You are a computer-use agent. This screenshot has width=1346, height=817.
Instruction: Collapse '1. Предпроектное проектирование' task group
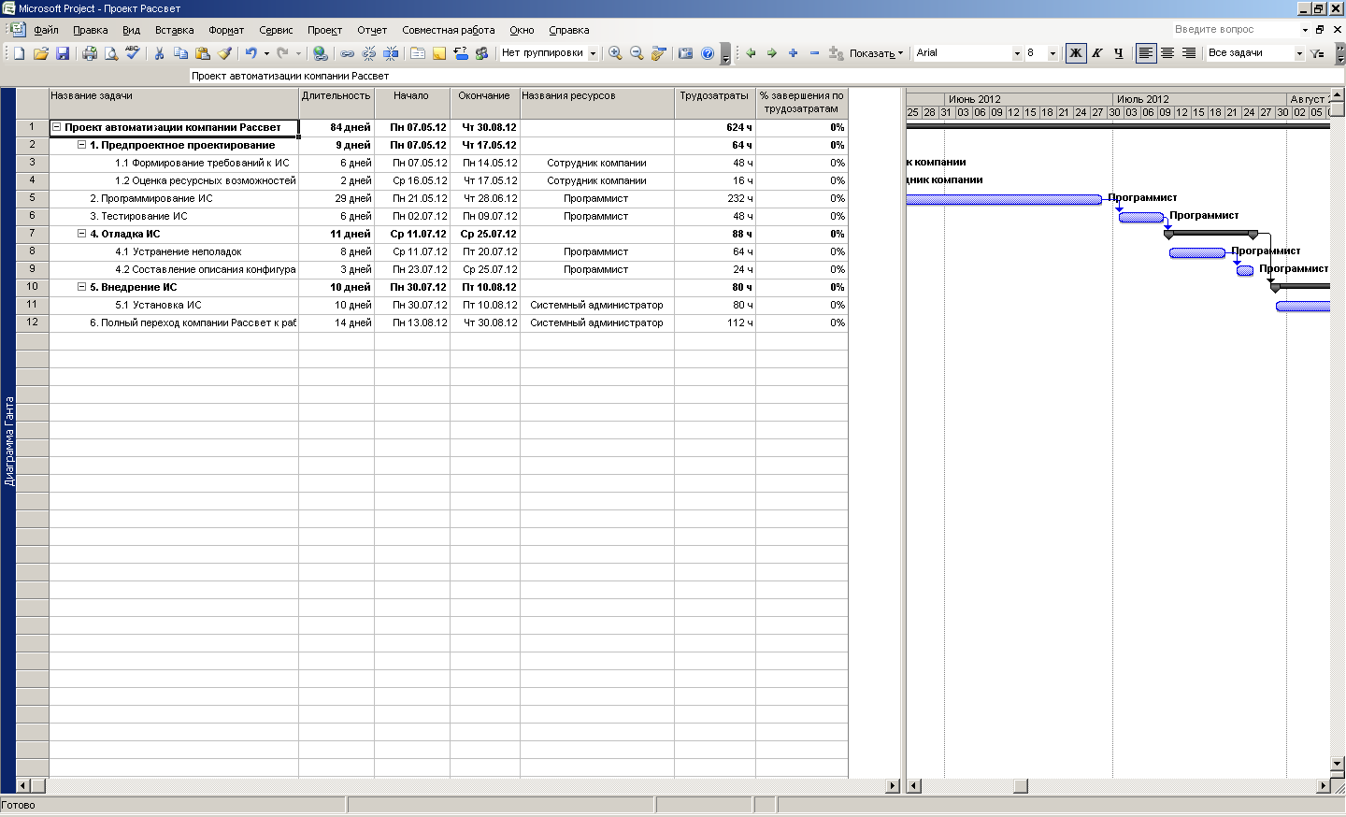81,145
